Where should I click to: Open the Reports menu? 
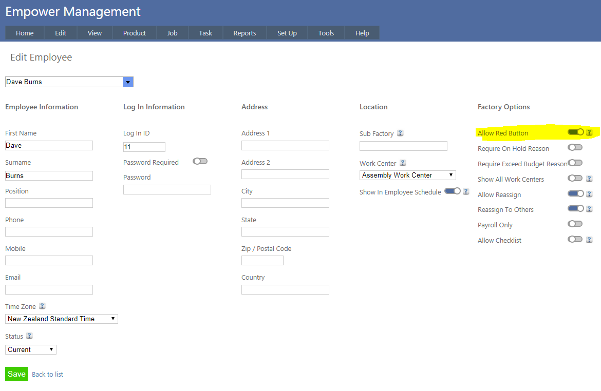[245, 33]
